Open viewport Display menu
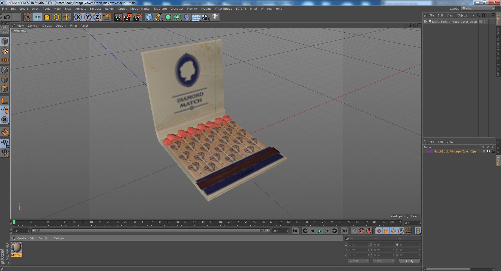 click(47, 26)
